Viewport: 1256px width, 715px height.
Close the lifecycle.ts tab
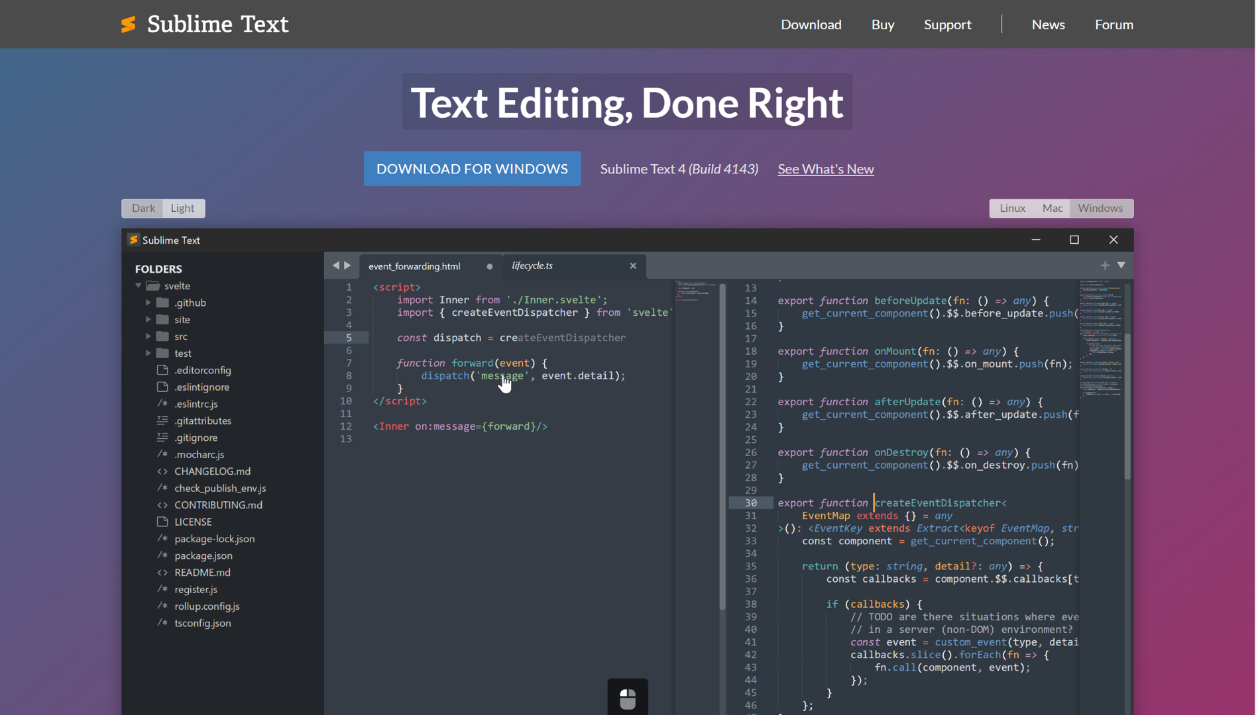click(633, 265)
